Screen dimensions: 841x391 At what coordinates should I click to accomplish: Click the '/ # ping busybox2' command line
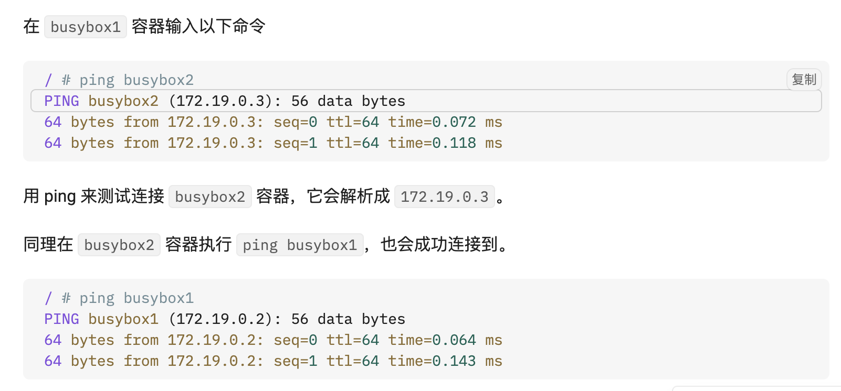coord(119,80)
